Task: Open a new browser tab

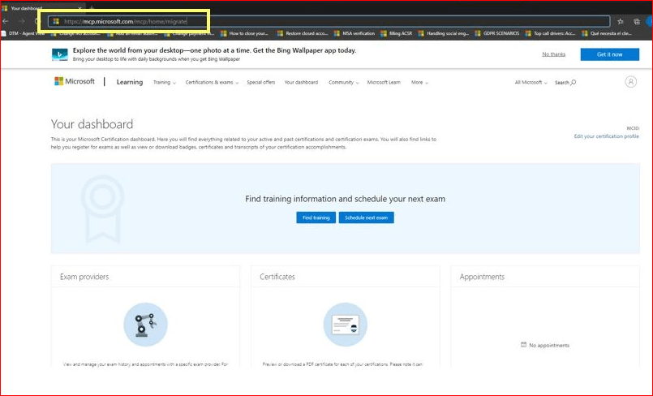Action: (x=92, y=8)
